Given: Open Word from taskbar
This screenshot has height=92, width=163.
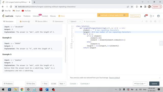Looking at the screenshot, I should pos(47,89).
